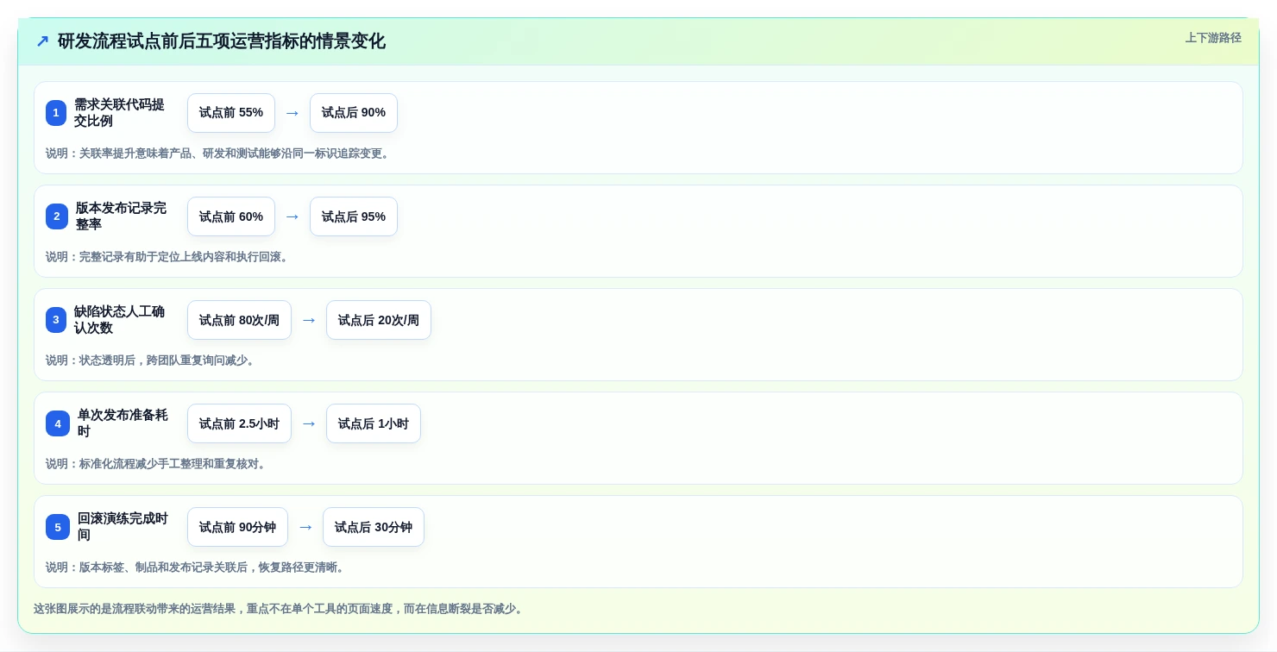Select the 版本发布记录完整率 metric label
The height and width of the screenshot is (652, 1277).
[x=122, y=216]
